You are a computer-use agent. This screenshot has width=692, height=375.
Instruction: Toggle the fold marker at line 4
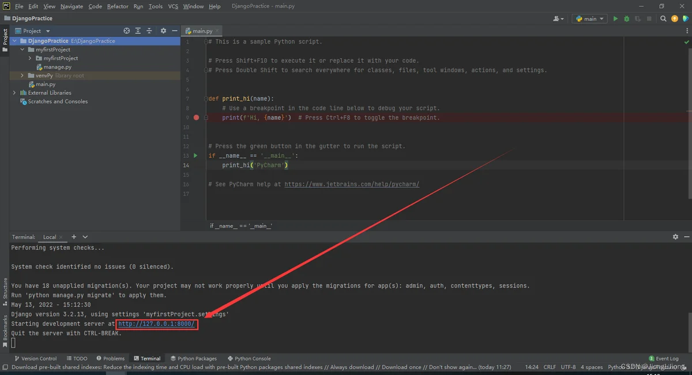pos(206,70)
